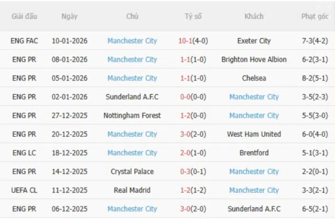Select the Chelsea team name

click(x=254, y=78)
